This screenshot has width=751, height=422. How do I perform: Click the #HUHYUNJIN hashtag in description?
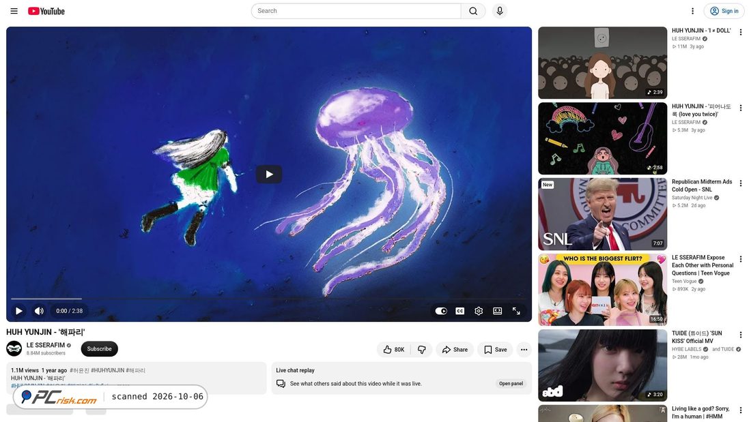[107, 370]
